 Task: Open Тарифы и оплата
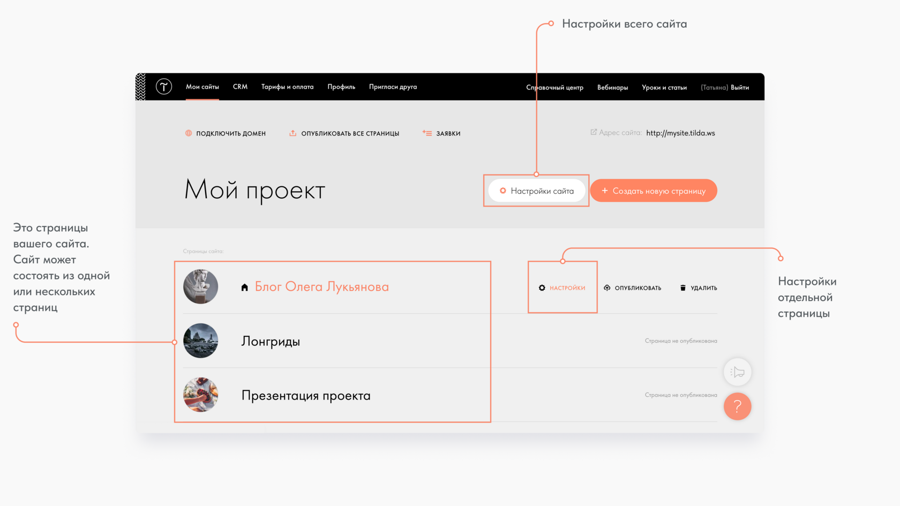click(x=287, y=86)
